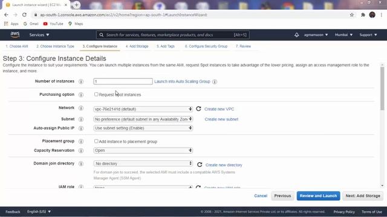Click the AWS logo home icon

15,35
